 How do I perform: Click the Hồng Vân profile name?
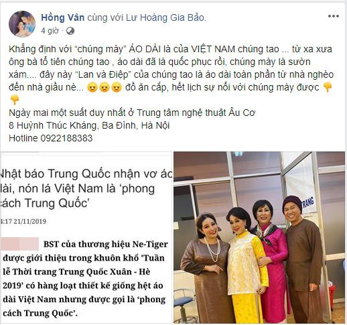(63, 17)
